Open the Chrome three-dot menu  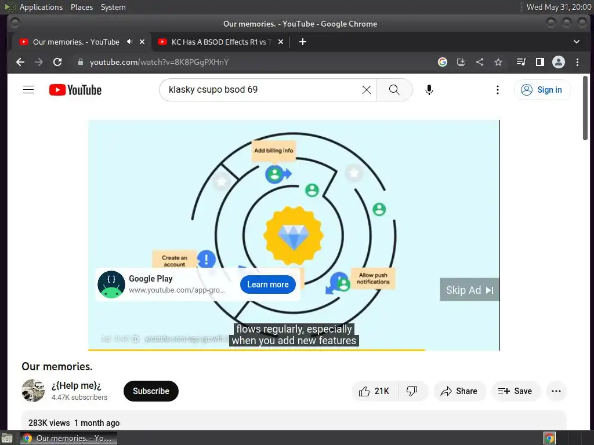pos(577,62)
